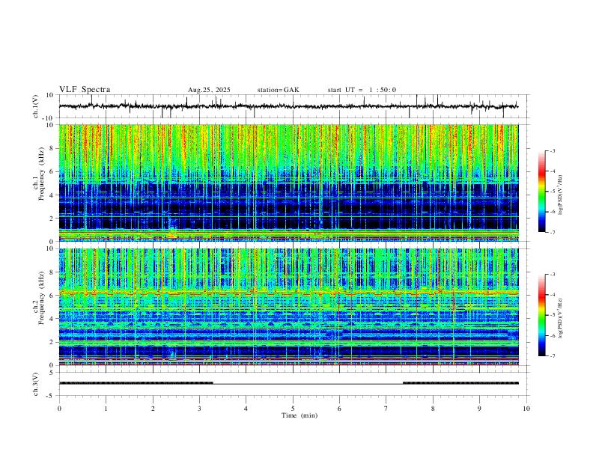Select the date text "Aug.25, 2025"

point(209,90)
